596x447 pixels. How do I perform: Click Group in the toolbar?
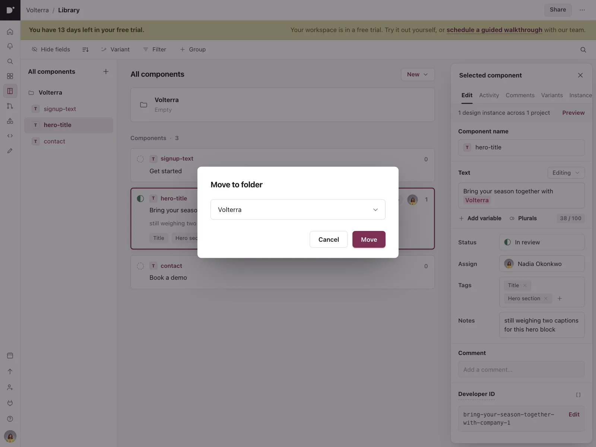pyautogui.click(x=193, y=50)
